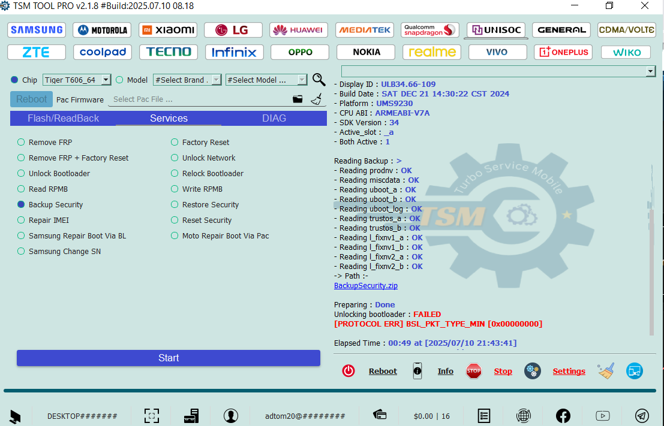This screenshot has height=426, width=664.
Task: Click the blue Start button
Action: pos(169,358)
